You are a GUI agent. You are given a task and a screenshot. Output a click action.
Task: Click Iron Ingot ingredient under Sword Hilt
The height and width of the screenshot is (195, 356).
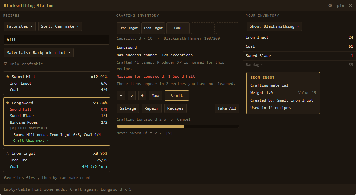(58, 83)
